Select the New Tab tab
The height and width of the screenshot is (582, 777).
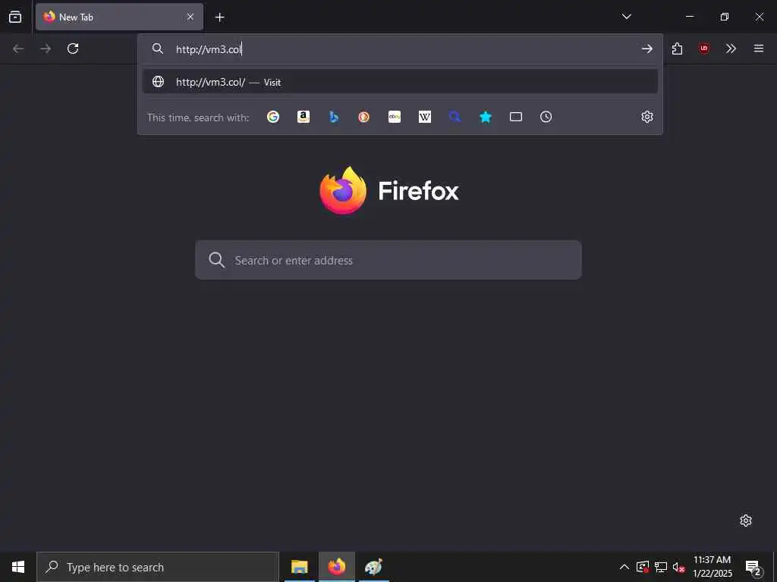point(119,17)
